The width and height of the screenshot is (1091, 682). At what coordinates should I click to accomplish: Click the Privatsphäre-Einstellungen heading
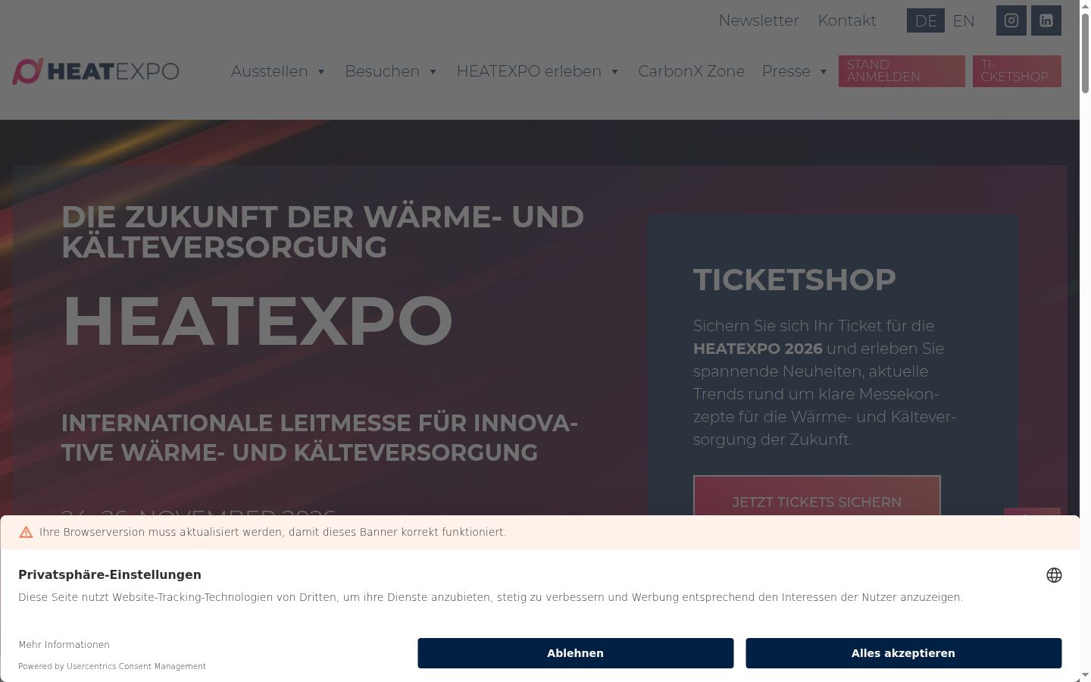(x=110, y=574)
